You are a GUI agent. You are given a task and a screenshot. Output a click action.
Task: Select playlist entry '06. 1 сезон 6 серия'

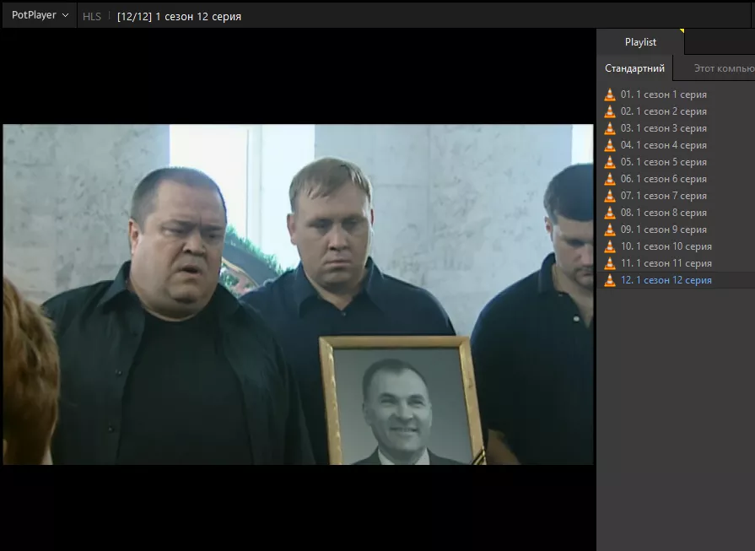coord(676,179)
